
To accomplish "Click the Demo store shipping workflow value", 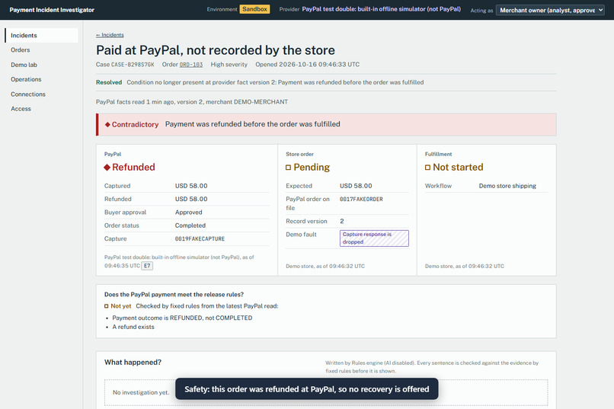I will tap(507, 186).
